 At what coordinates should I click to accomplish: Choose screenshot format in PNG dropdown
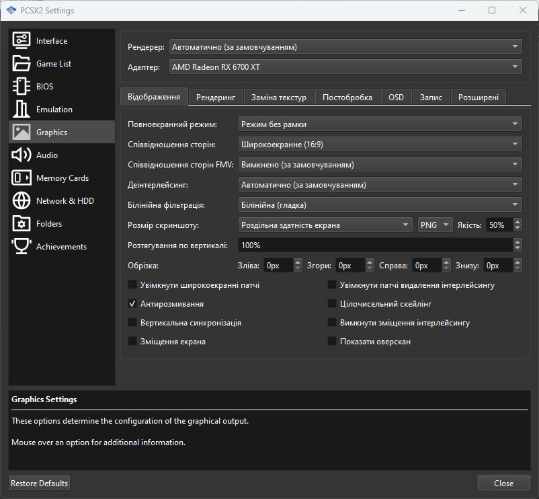[435, 225]
